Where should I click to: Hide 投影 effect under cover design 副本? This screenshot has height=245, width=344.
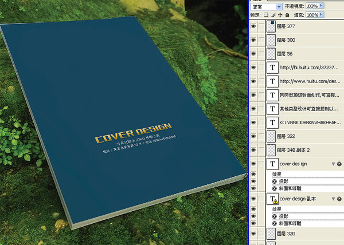click(x=253, y=216)
